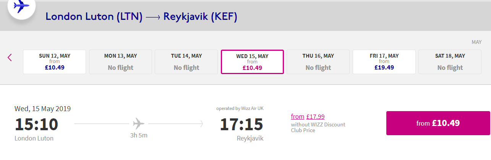The height and width of the screenshot is (160, 491).
Task: Click the from £10.49 fare button
Action: [x=438, y=123]
